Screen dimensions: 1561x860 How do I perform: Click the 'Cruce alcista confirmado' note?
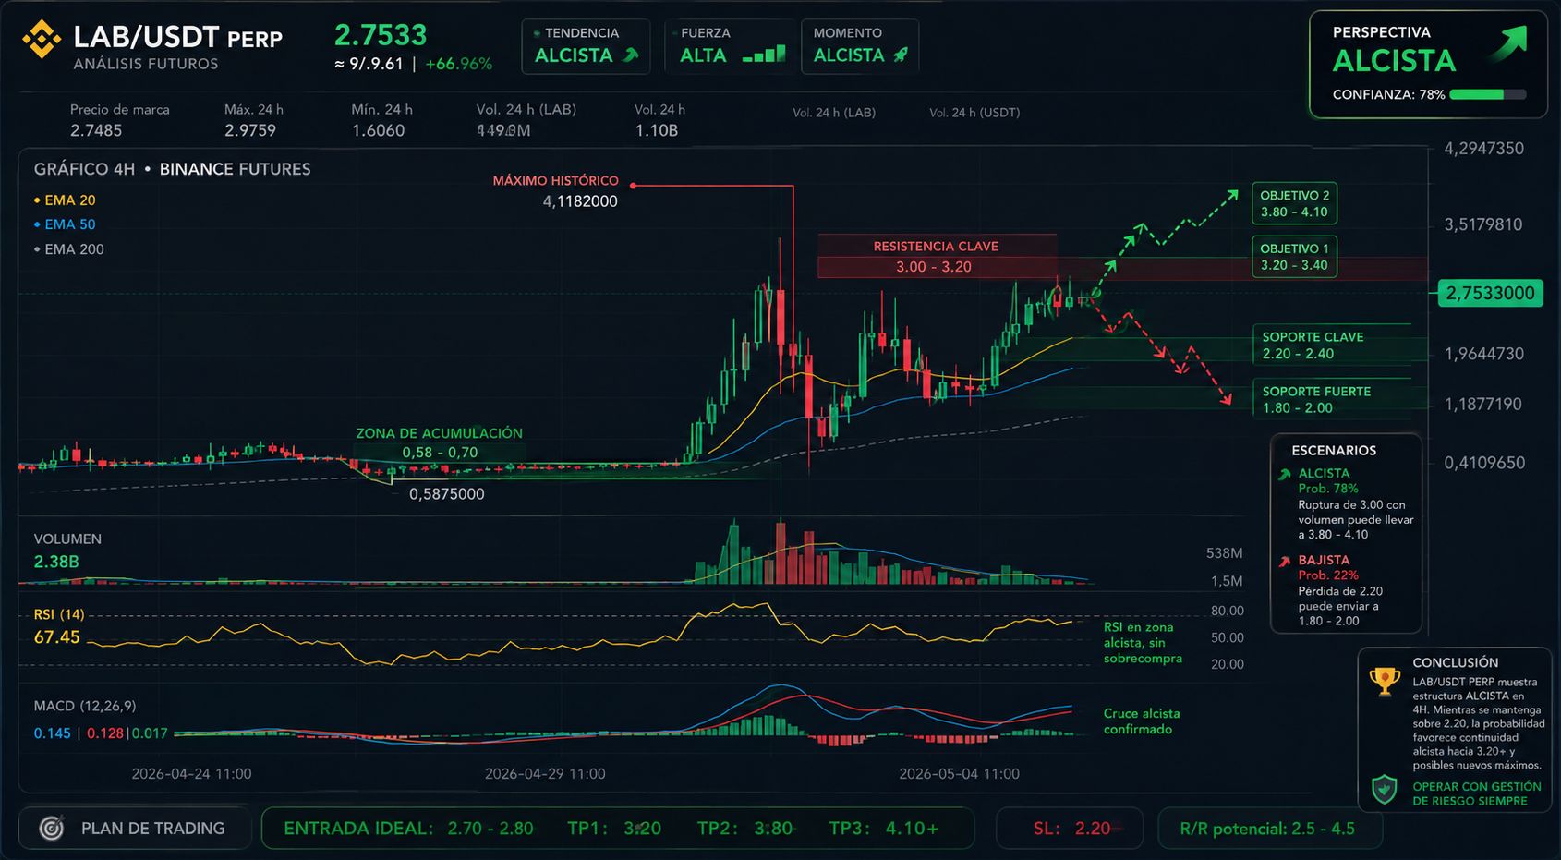coord(1142,721)
